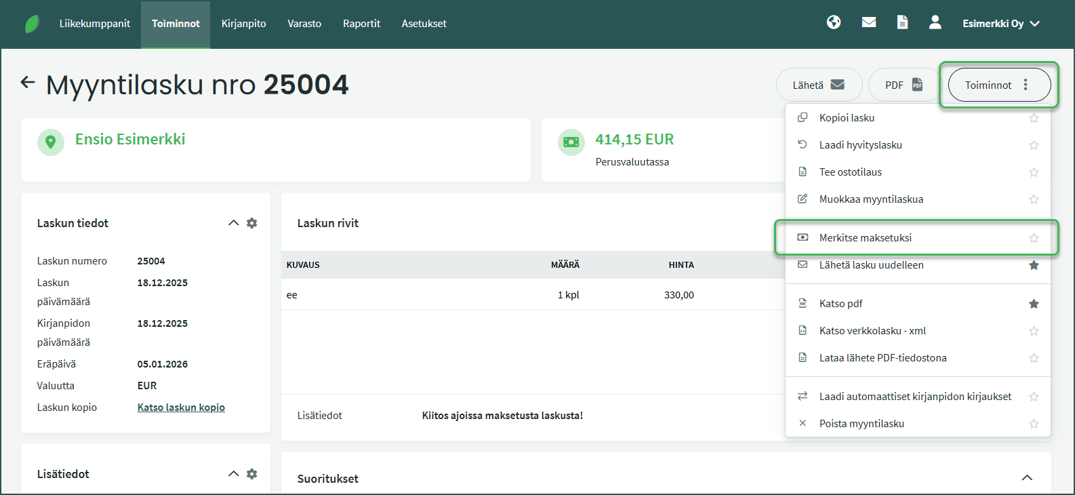The height and width of the screenshot is (495, 1075).
Task: Toggle favorite star for Kopioi lasku
Action: point(1034,118)
